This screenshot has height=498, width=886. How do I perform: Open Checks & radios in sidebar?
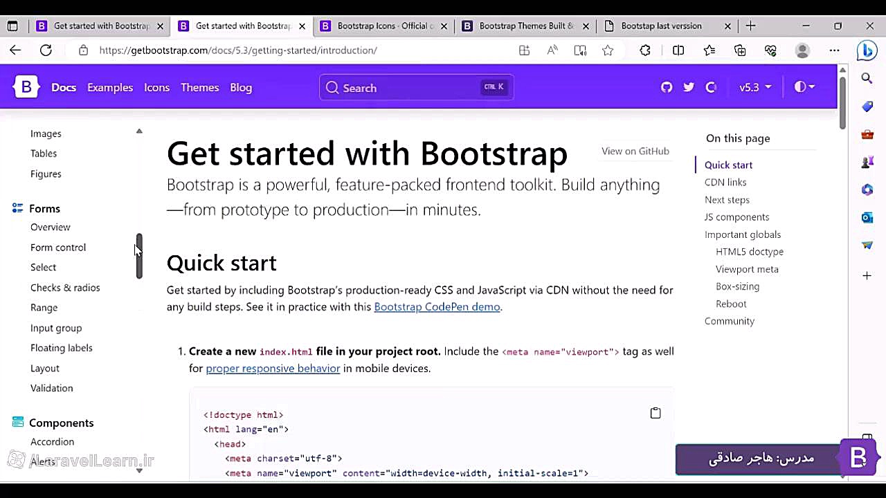[x=65, y=287]
